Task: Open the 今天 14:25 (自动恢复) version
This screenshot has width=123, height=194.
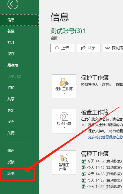Action: [104, 187]
